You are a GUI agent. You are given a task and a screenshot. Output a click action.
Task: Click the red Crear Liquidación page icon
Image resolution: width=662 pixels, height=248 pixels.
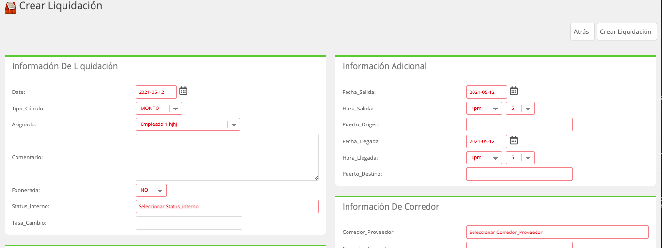click(x=11, y=7)
